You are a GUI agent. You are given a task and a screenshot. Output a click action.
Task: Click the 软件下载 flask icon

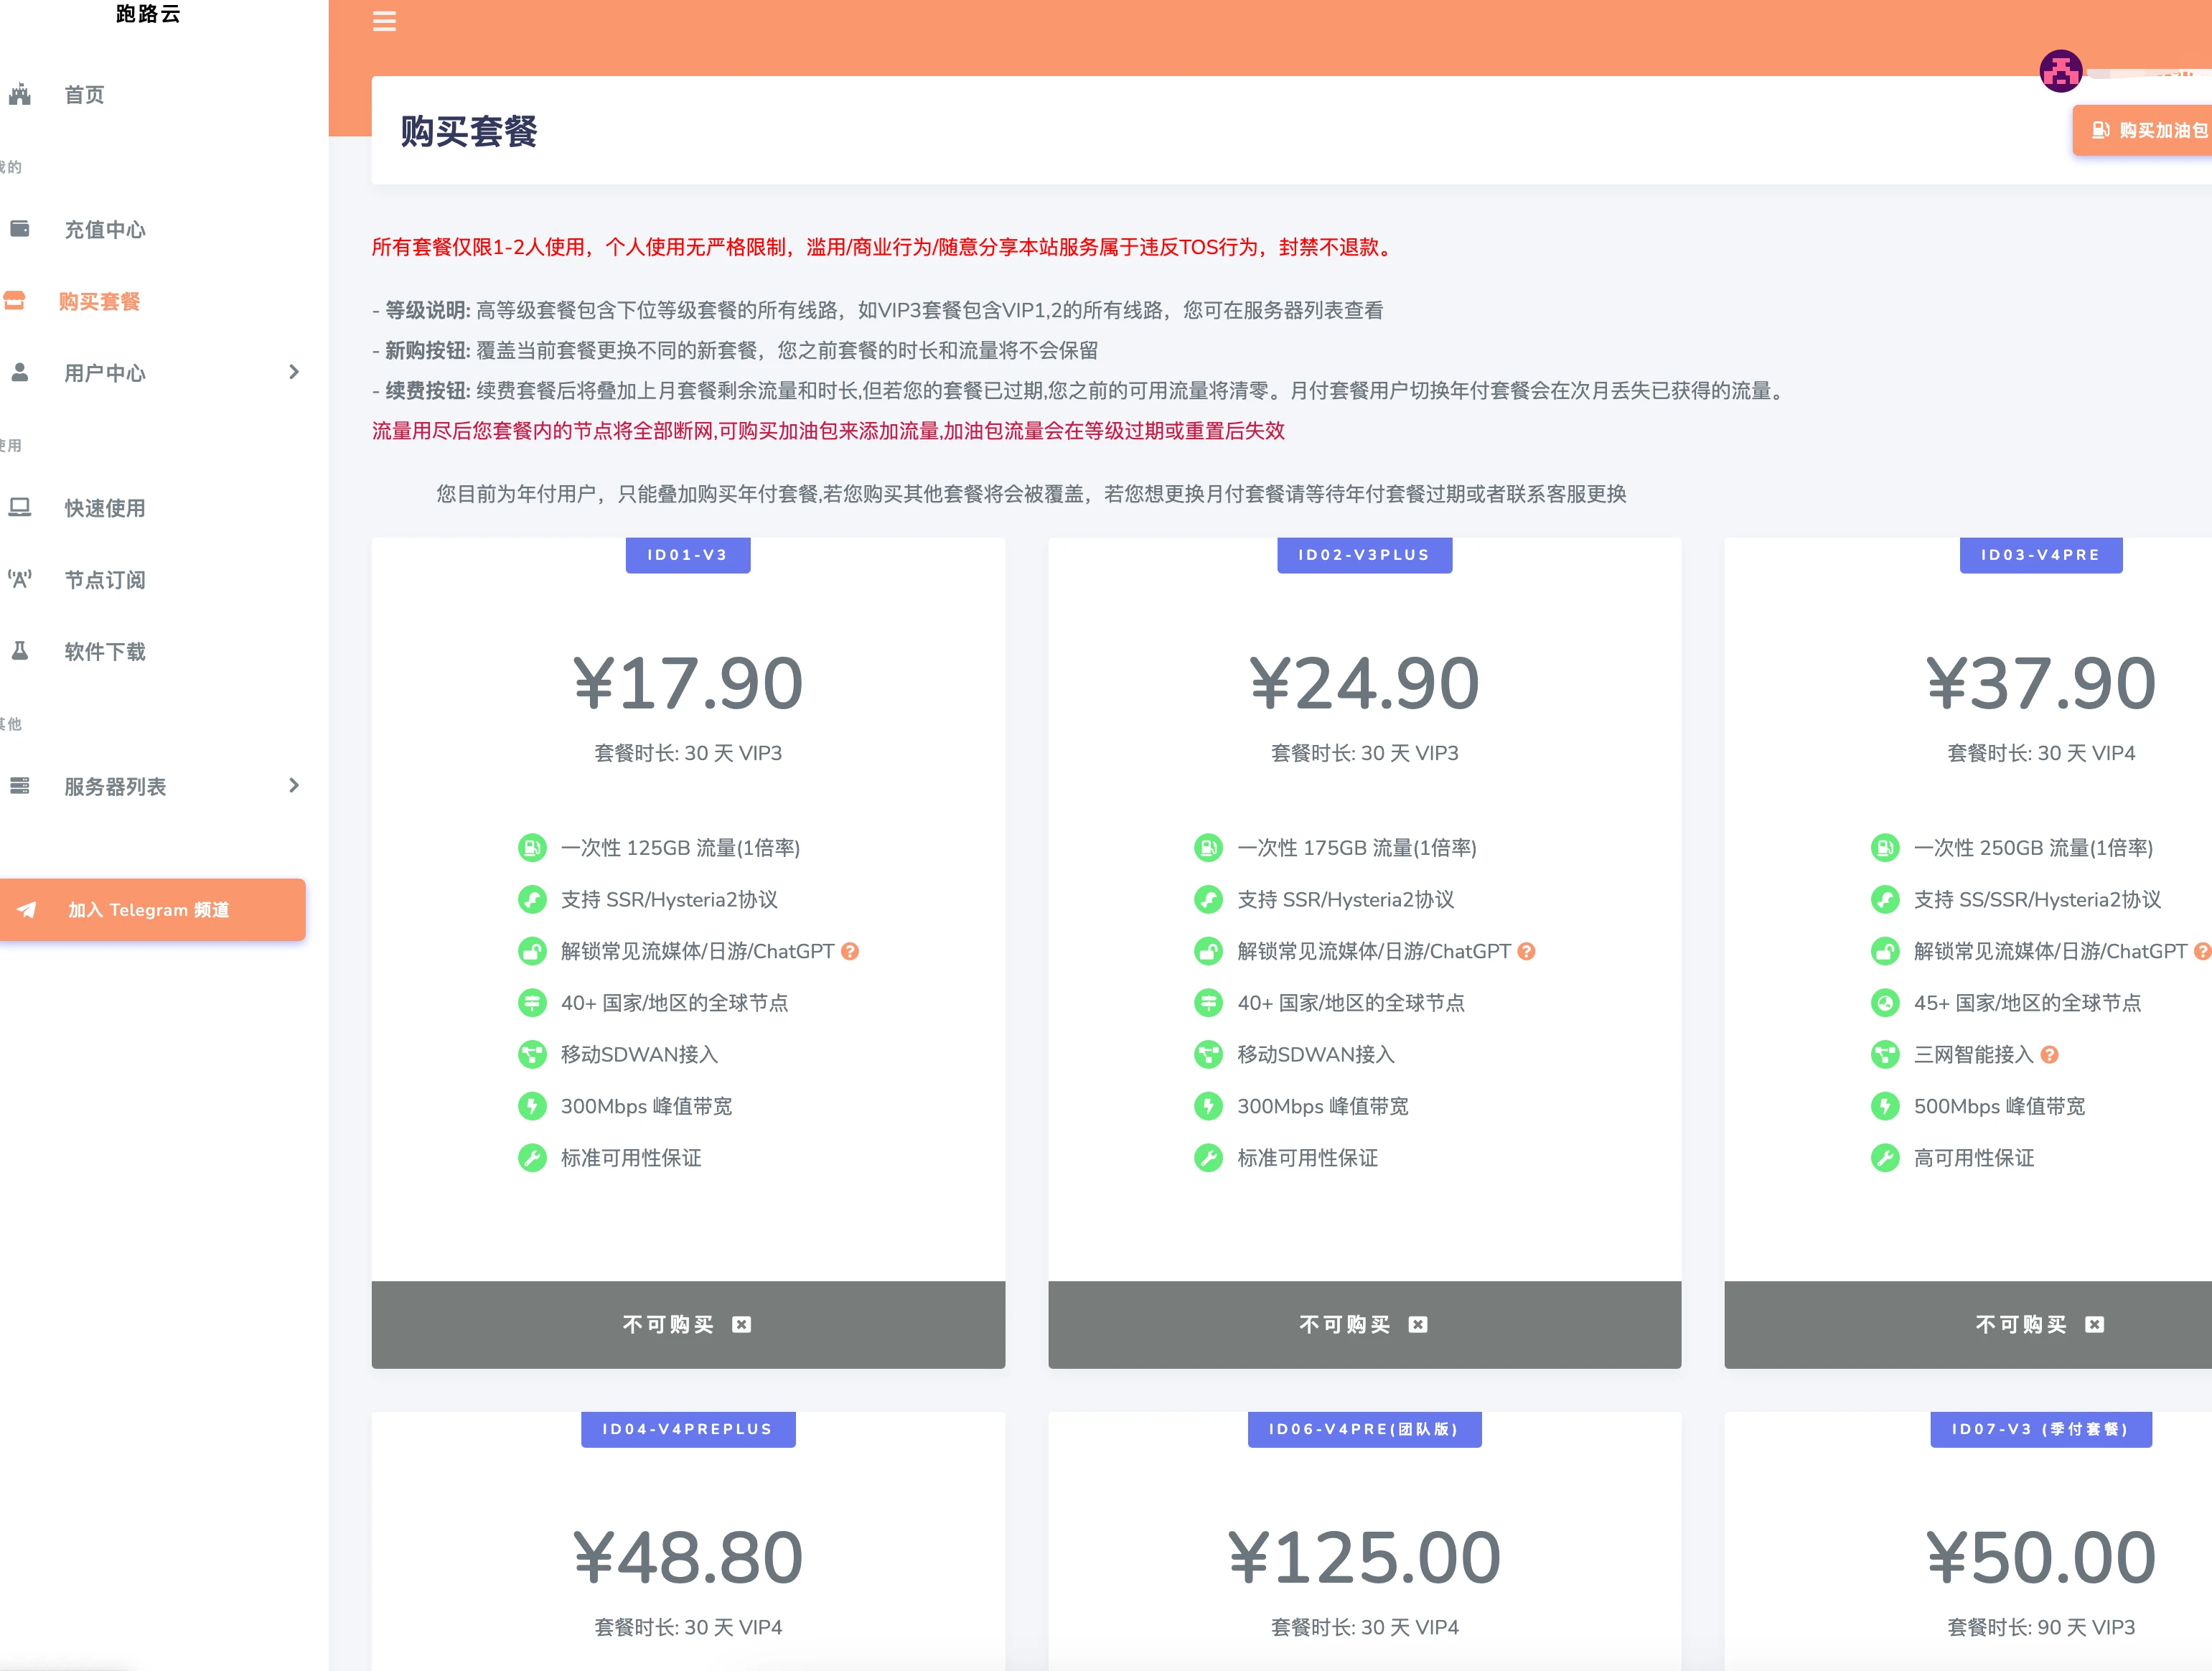pos(20,651)
